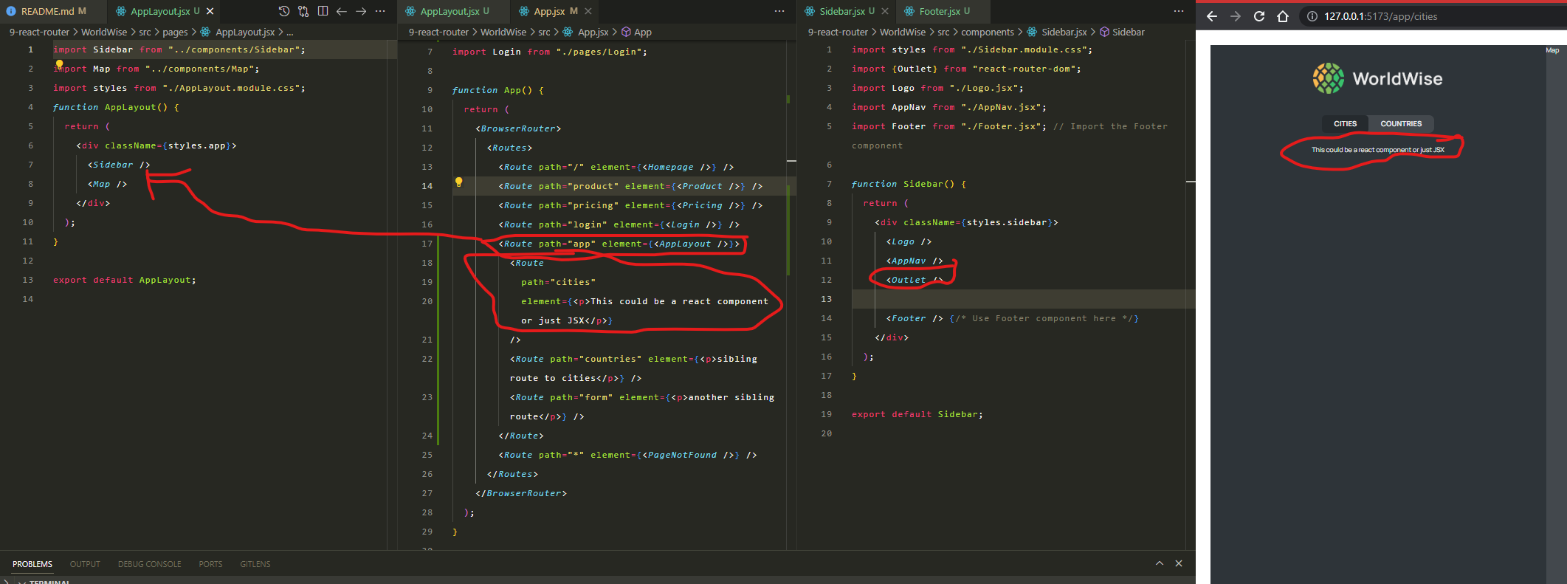Select the Sidebar.jsx tab

847,11
